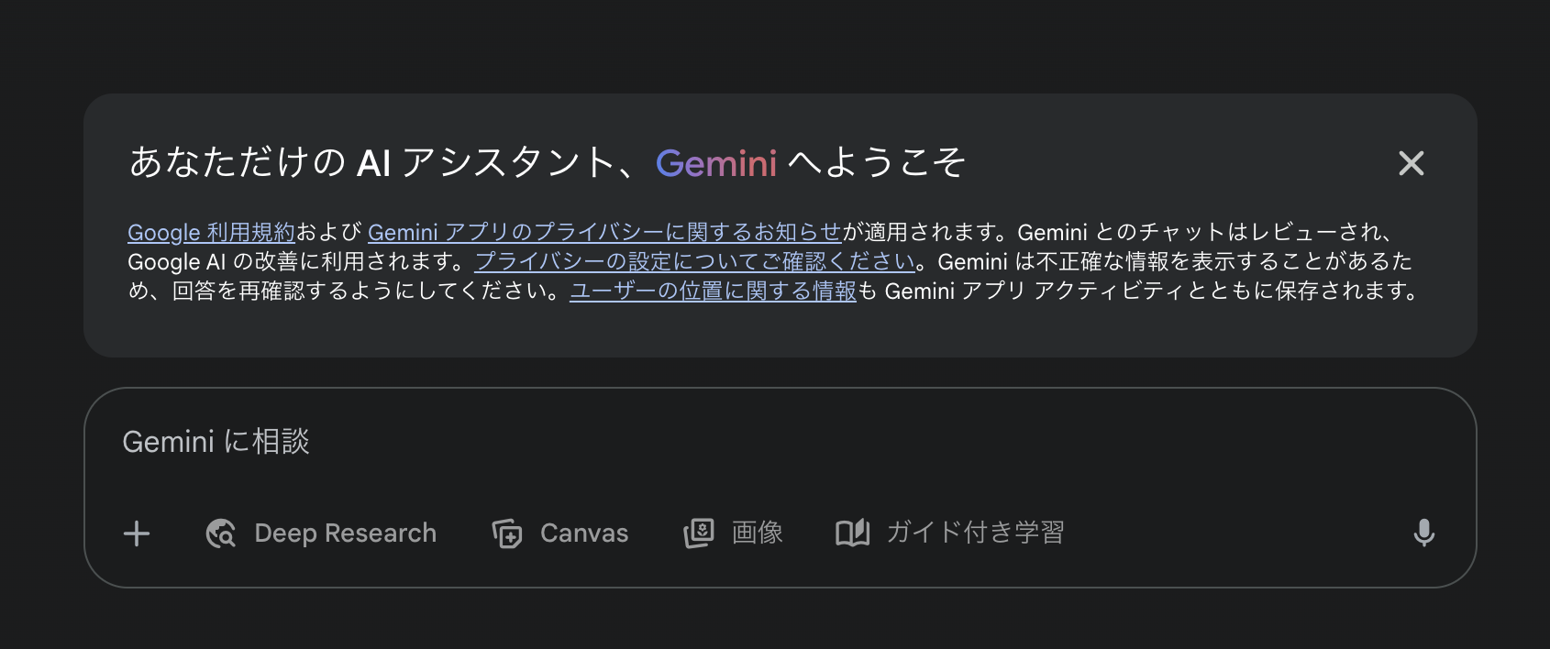Image resolution: width=1550 pixels, height=649 pixels.
Task: Click the ガイド付き学習 open-book icon
Action: point(851,533)
